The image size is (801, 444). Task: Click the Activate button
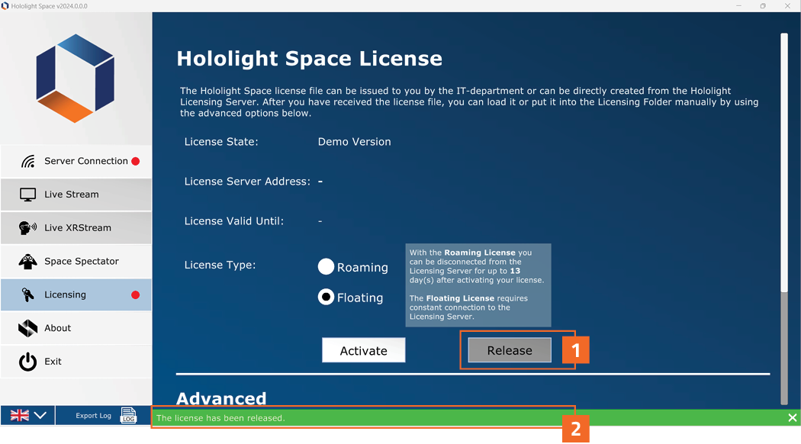364,350
